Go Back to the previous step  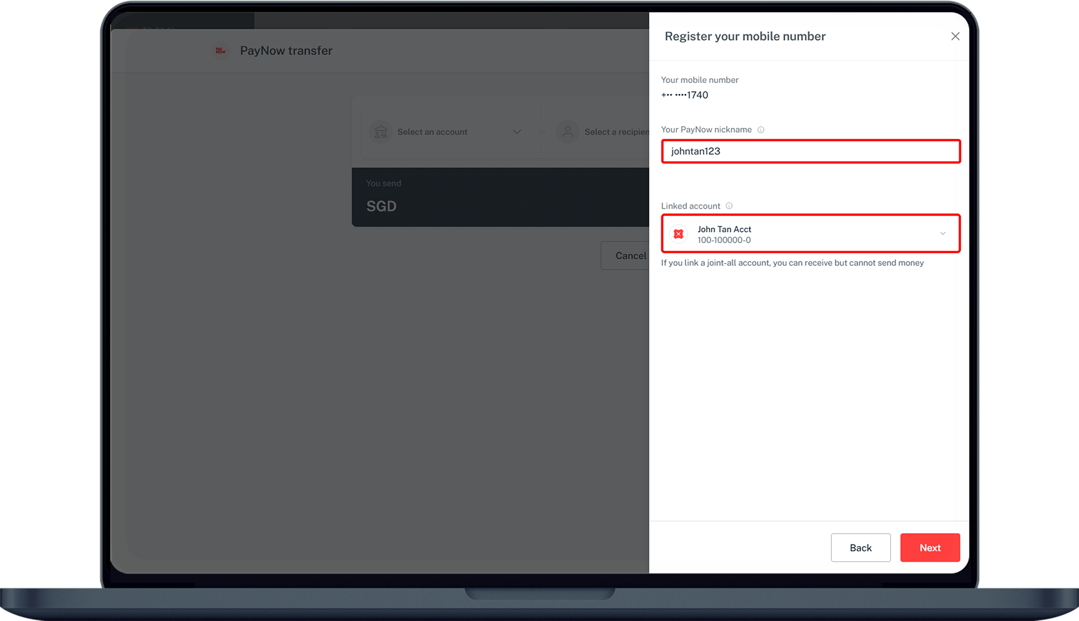(860, 548)
